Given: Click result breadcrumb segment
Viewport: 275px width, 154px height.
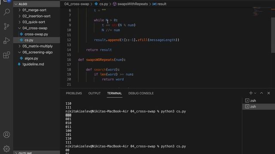Looking at the screenshot, I should tap(162, 4).
